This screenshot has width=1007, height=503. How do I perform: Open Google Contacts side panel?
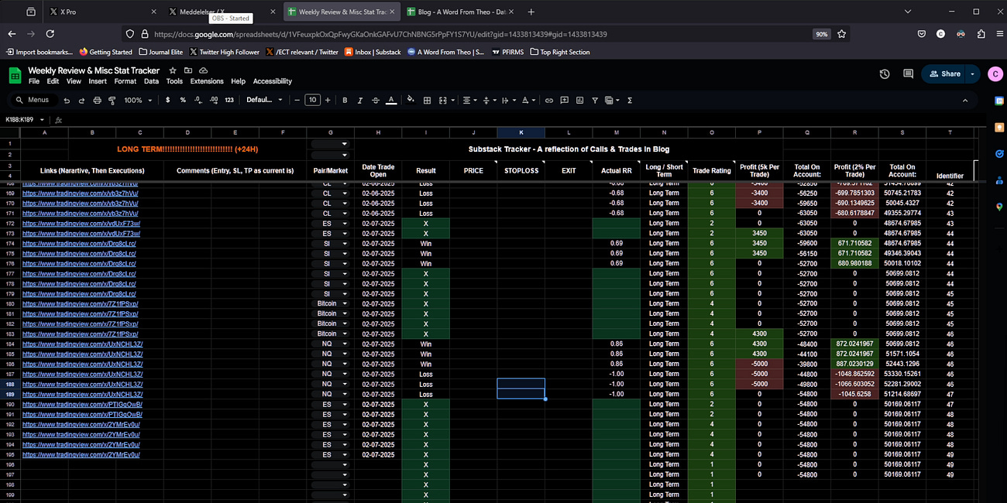(x=999, y=180)
